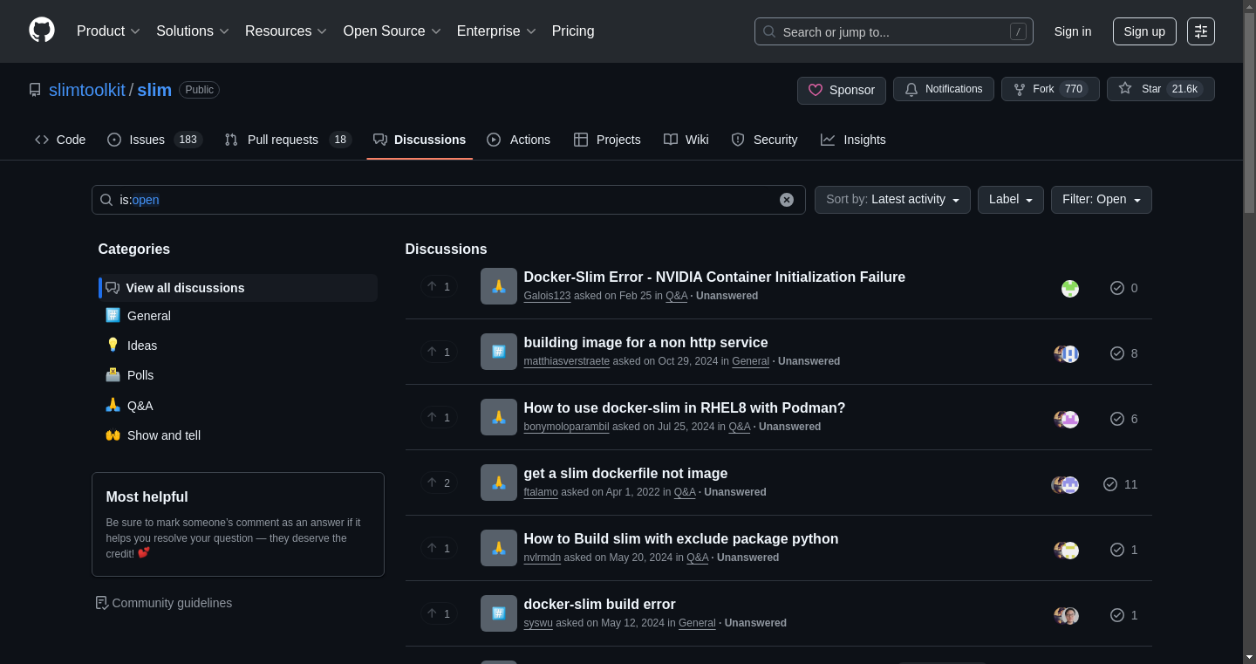Open the Filter: Open dropdown
The image size is (1256, 664).
[1101, 200]
